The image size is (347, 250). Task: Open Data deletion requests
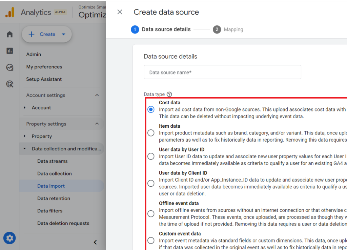(63, 223)
